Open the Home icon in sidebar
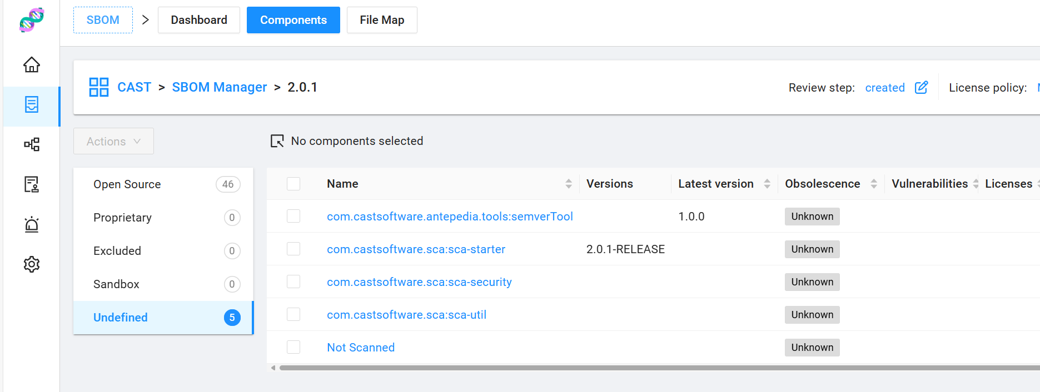The height and width of the screenshot is (392, 1040). click(32, 65)
